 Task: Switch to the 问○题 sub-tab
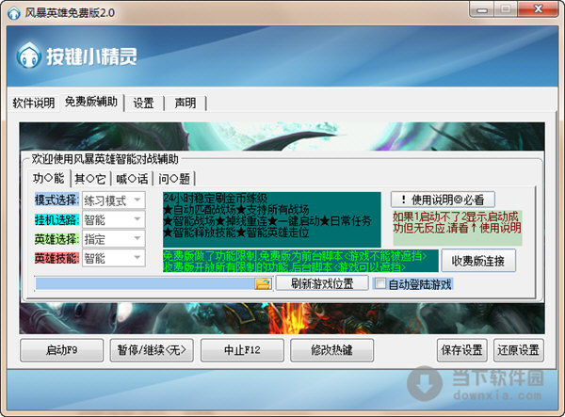[174, 179]
